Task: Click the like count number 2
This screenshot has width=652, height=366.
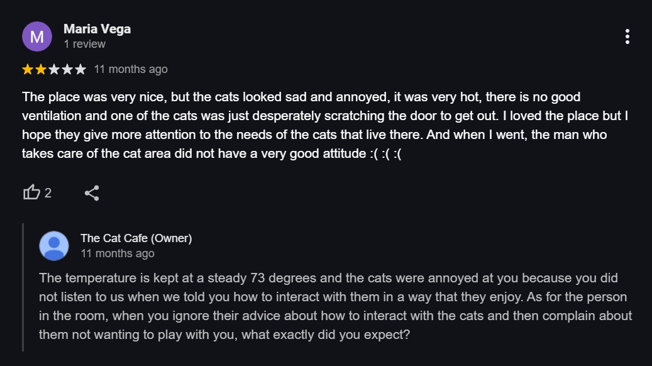Action: coord(48,193)
